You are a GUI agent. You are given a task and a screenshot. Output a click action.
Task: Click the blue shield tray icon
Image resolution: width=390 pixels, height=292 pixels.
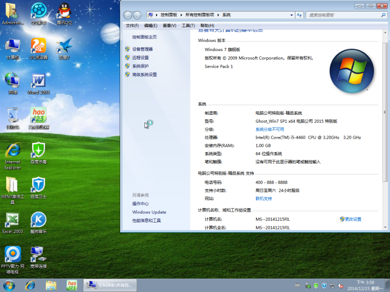point(324,286)
